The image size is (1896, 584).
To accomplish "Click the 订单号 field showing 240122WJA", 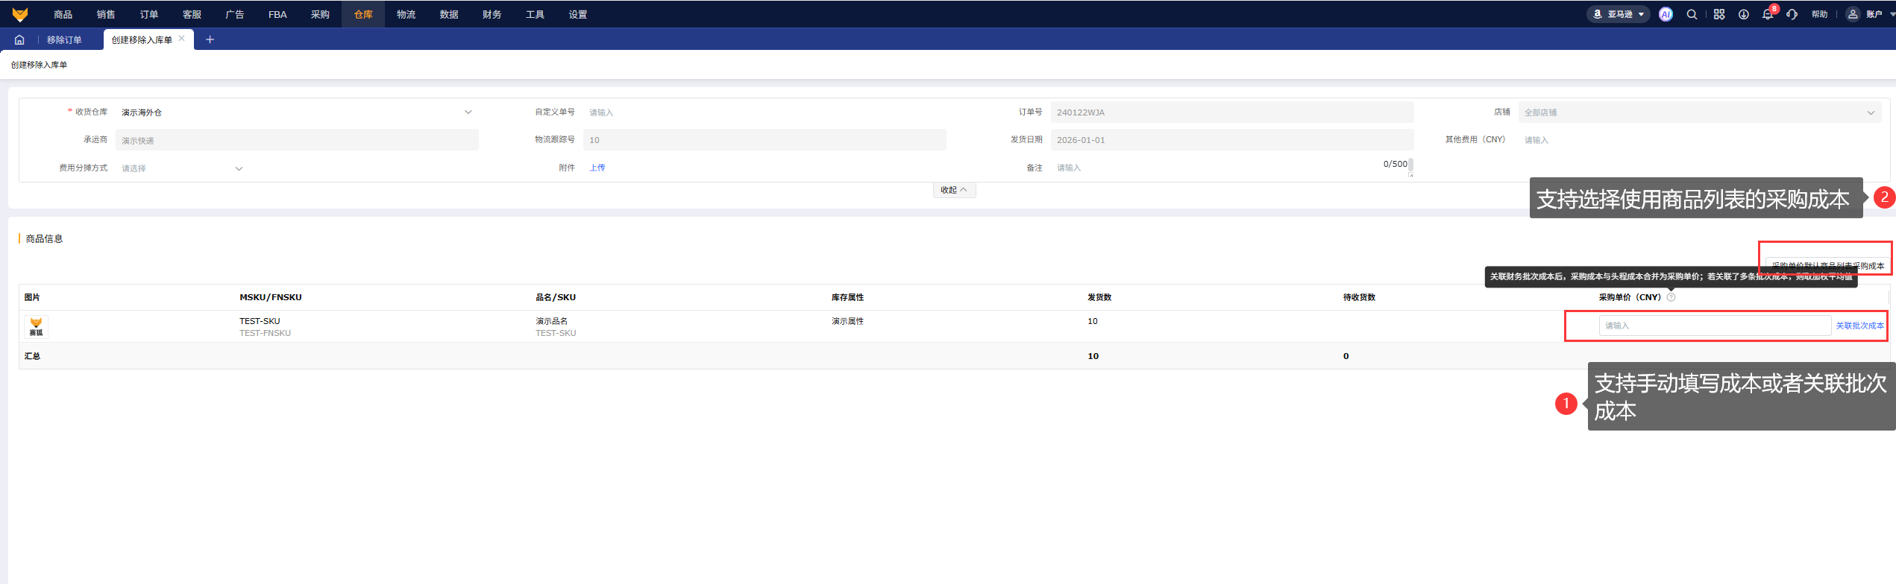I will tap(1232, 112).
